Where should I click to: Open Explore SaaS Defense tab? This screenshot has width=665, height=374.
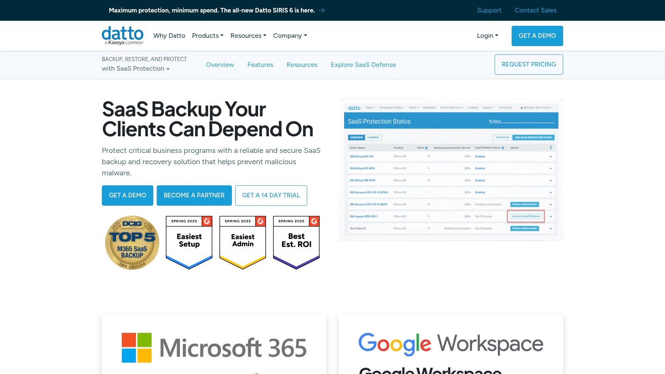pos(363,65)
